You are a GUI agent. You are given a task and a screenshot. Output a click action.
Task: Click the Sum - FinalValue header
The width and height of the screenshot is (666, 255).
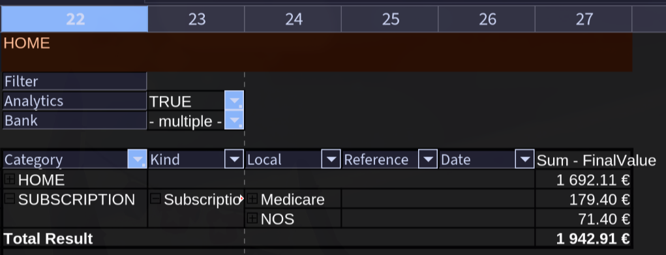pos(596,160)
